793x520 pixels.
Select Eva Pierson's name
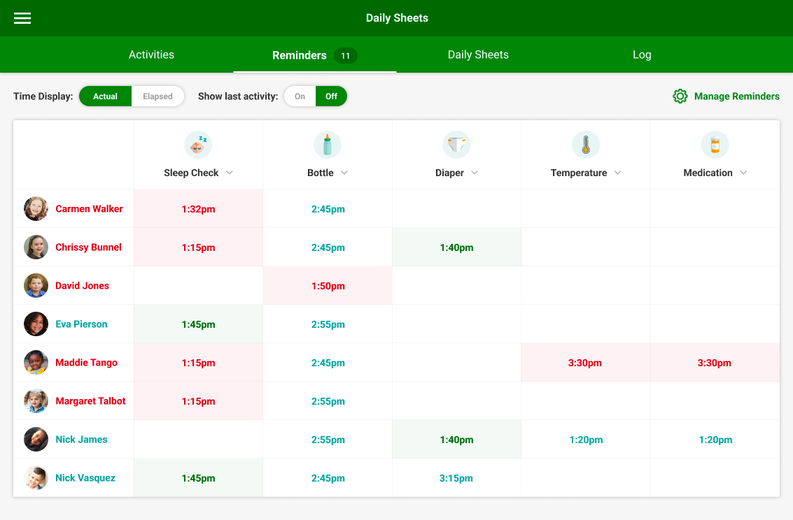tap(81, 324)
